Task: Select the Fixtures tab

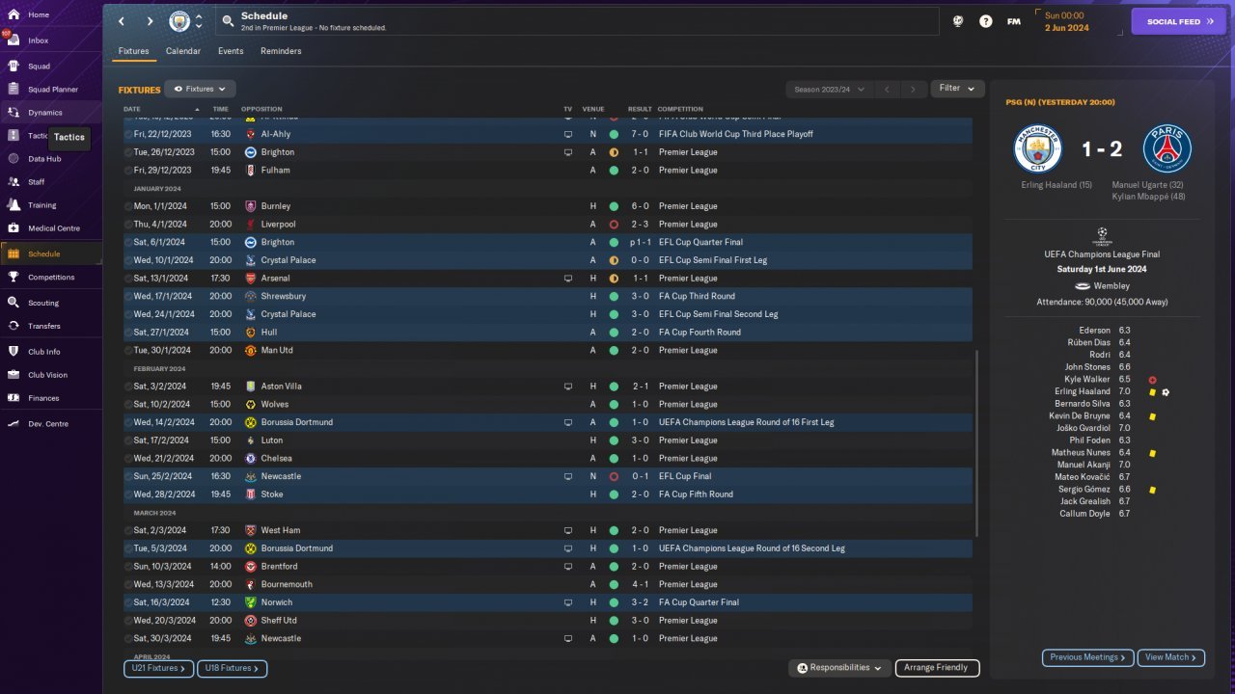Action: tap(134, 51)
